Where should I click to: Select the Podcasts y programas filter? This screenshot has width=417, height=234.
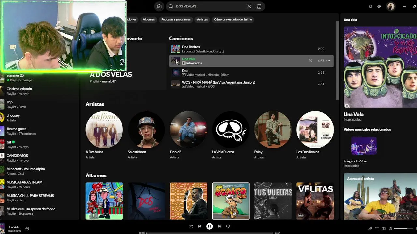(176, 19)
